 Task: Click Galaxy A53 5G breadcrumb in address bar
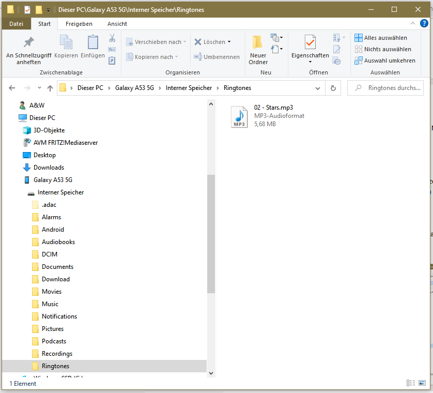click(134, 88)
